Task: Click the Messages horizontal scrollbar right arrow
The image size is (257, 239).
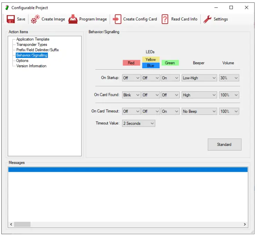Action: click(x=245, y=225)
